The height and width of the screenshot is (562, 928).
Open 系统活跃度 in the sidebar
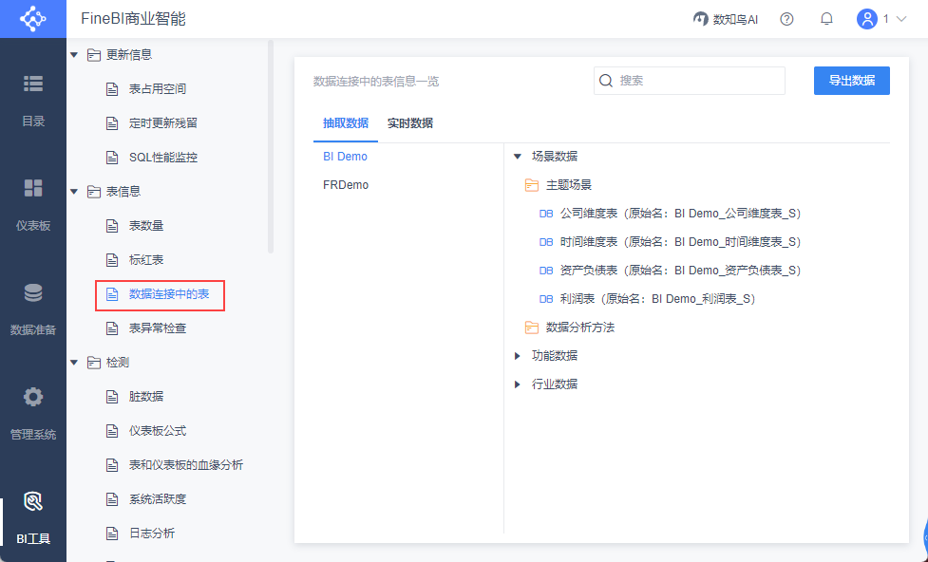click(x=158, y=499)
